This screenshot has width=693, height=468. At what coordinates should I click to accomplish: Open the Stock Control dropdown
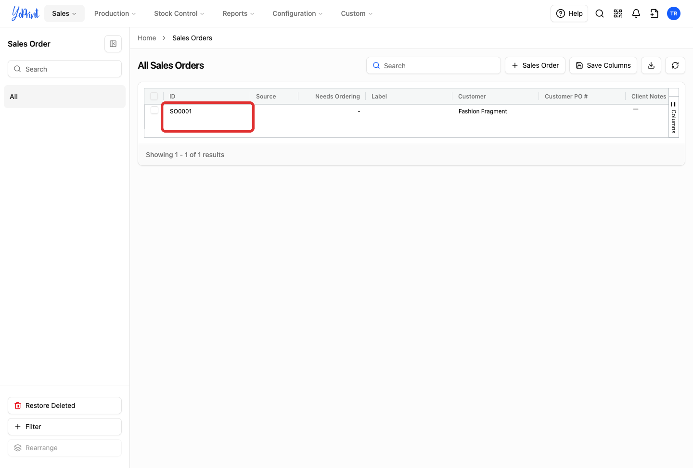[x=179, y=13]
